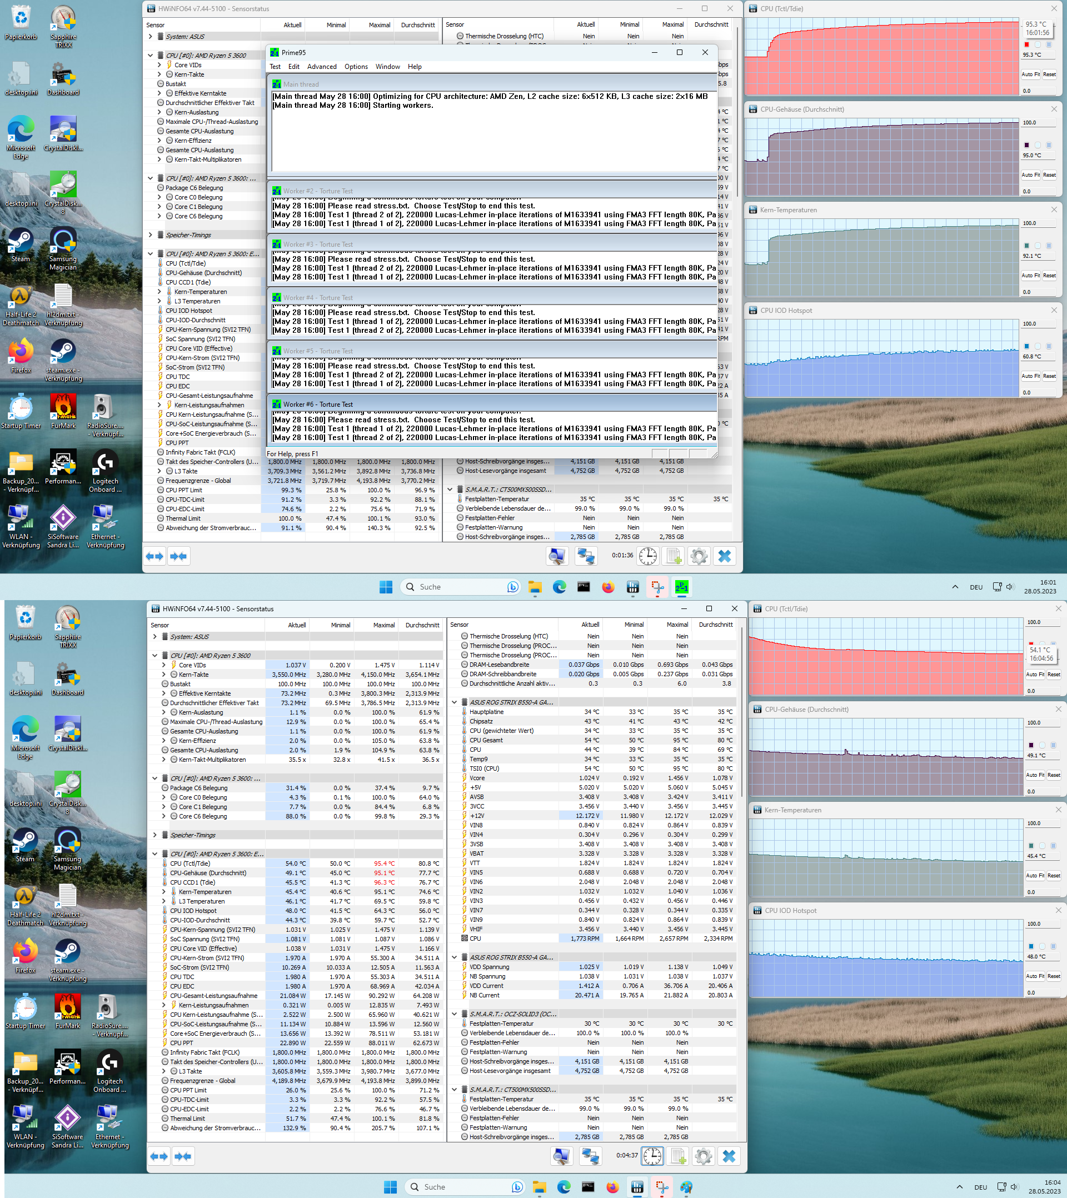
Task: Click networked computers icon left of 0:04:37
Action: (590, 1156)
